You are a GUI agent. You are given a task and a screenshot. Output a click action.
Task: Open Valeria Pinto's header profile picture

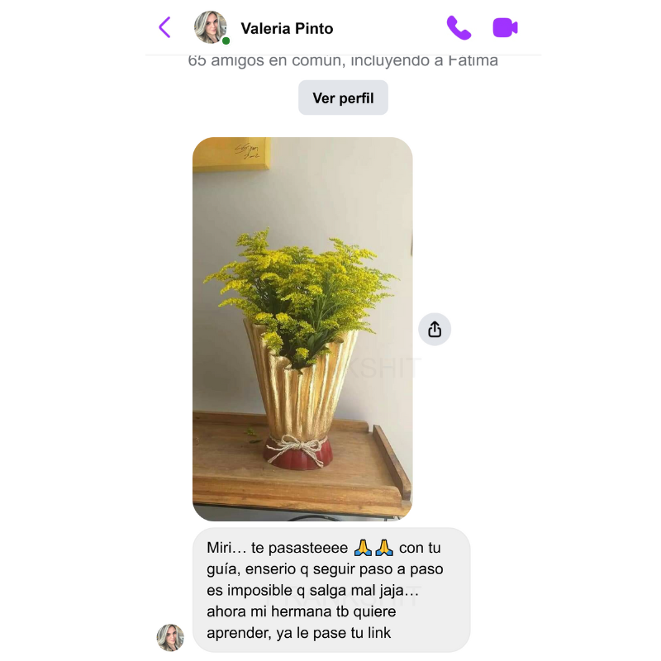point(211,27)
